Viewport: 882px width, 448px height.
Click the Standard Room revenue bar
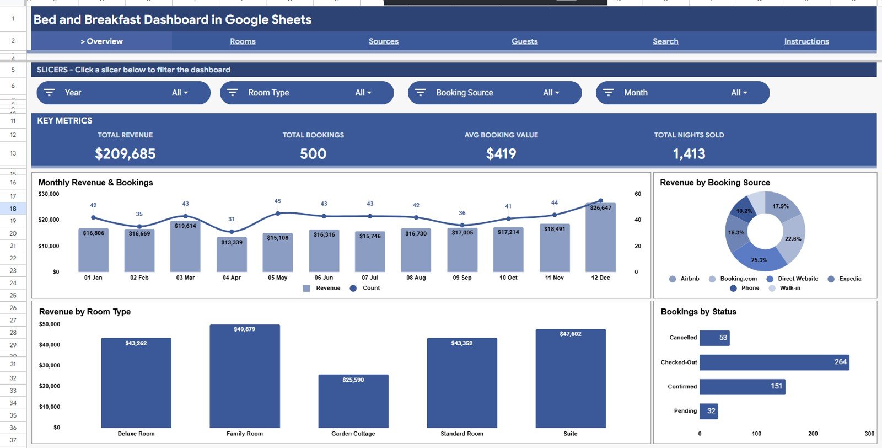[462, 383]
